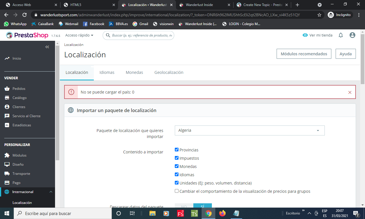Switch download package data to NO
The height and width of the screenshot is (219, 365).
[x=184, y=206]
